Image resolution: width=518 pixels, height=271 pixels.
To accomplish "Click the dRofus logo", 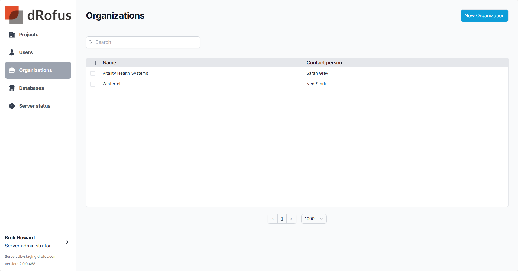I will click(38, 15).
